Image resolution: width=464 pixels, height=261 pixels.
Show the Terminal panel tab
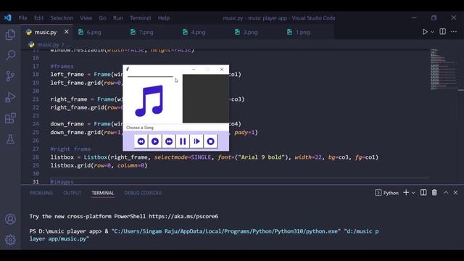click(x=103, y=193)
